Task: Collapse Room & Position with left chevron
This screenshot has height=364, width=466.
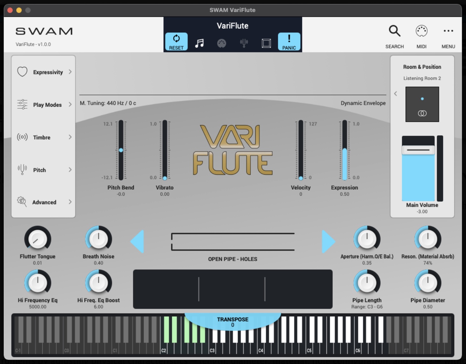Action: tap(395, 94)
